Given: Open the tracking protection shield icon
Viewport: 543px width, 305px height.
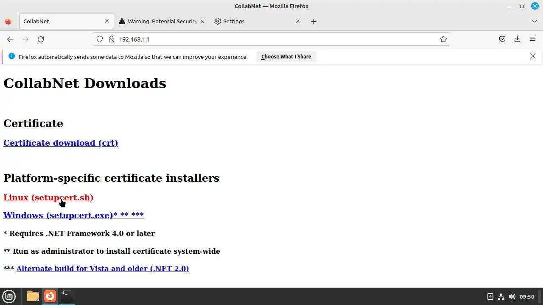Looking at the screenshot, I should pyautogui.click(x=100, y=39).
